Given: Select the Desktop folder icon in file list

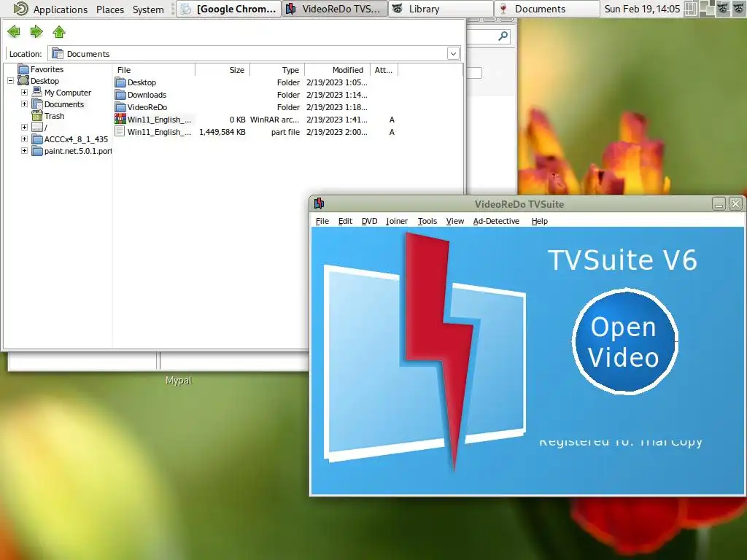Looking at the screenshot, I should coord(120,82).
